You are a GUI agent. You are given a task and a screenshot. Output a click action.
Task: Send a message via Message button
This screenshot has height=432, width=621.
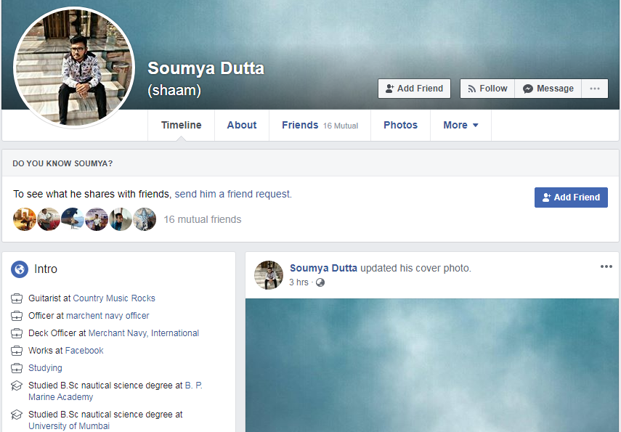click(x=548, y=89)
